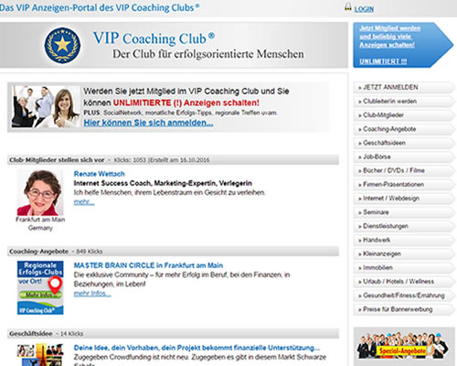457x366 pixels.
Task: Open Kleinanzeigen sidebar category
Action: tap(403, 253)
